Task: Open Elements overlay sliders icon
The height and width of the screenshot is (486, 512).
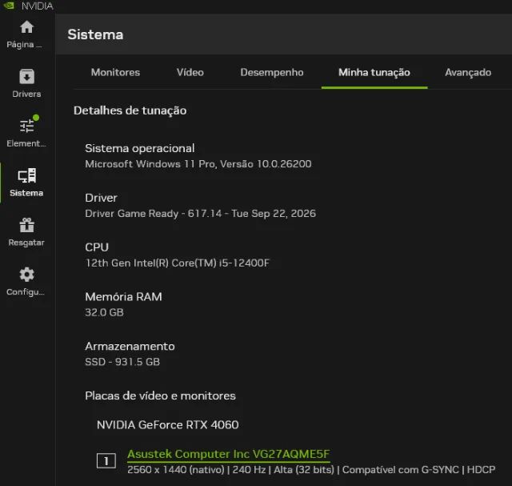Action: pos(26,127)
